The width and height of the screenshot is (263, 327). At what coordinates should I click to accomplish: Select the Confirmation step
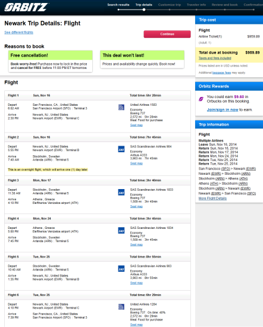click(253, 5)
